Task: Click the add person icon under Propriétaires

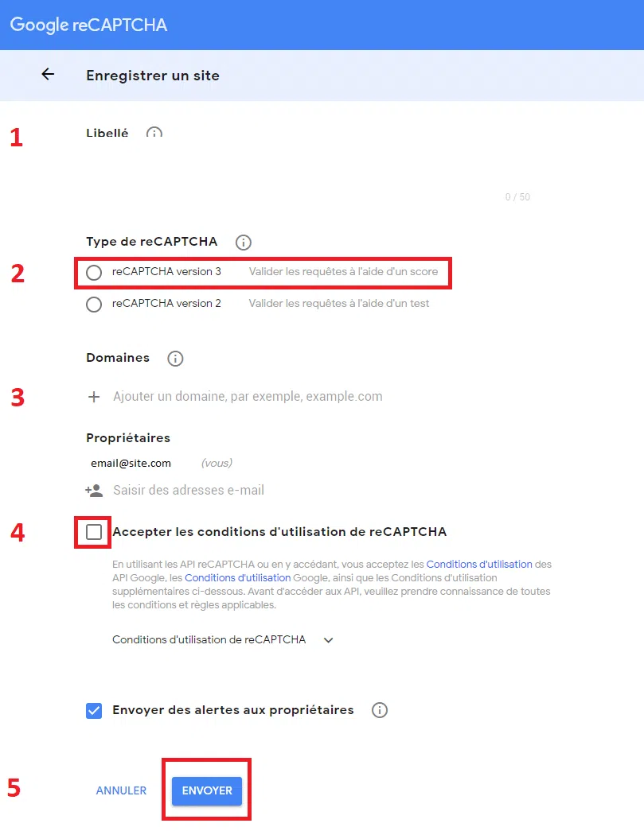Action: [94, 490]
